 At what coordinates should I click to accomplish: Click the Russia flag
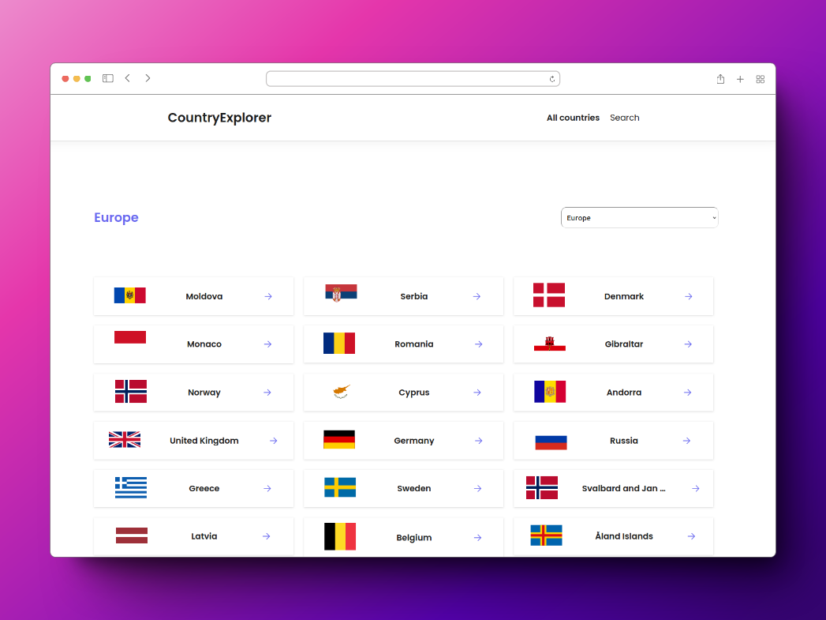click(551, 443)
